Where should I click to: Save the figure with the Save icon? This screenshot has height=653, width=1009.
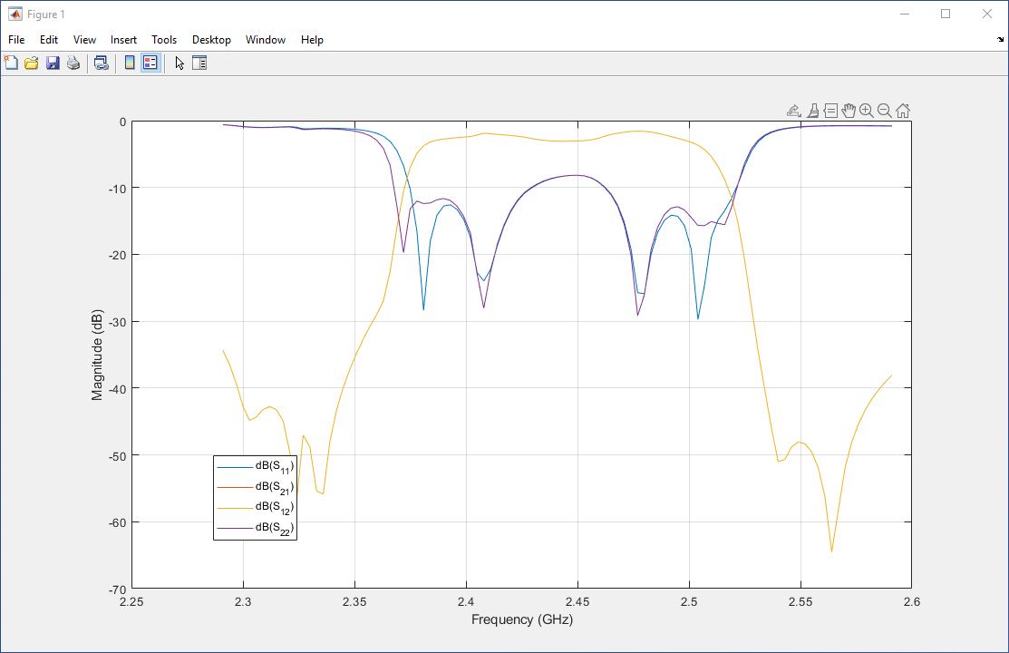(52, 62)
